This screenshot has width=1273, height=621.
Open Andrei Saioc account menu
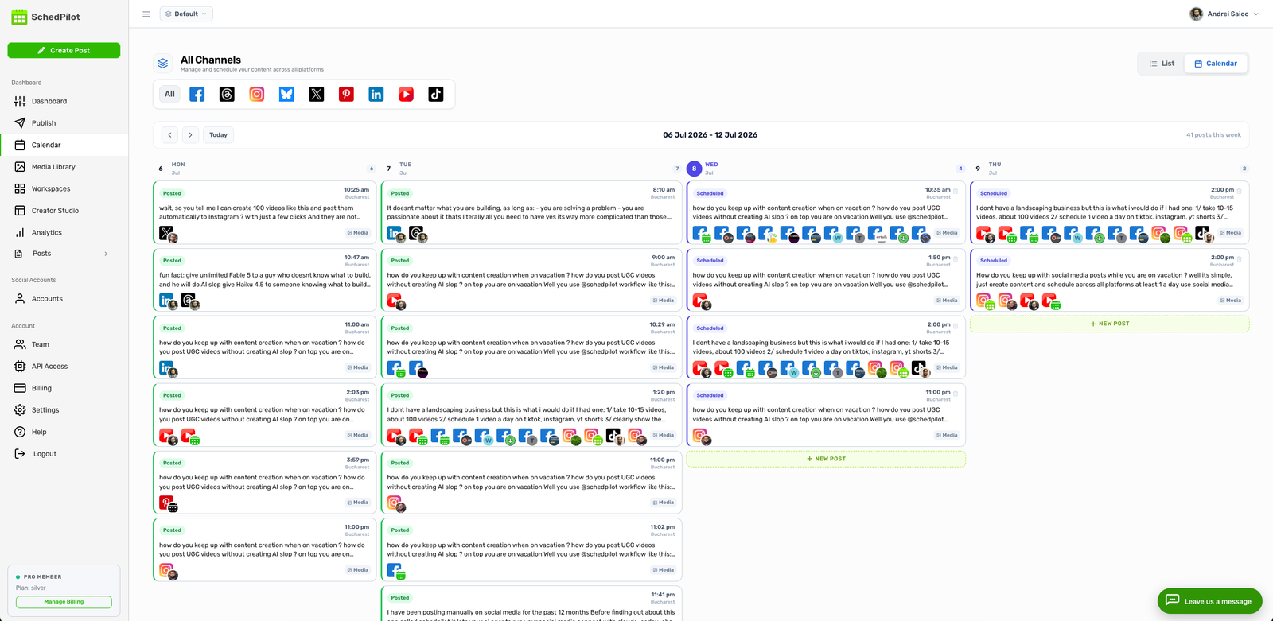click(1224, 14)
